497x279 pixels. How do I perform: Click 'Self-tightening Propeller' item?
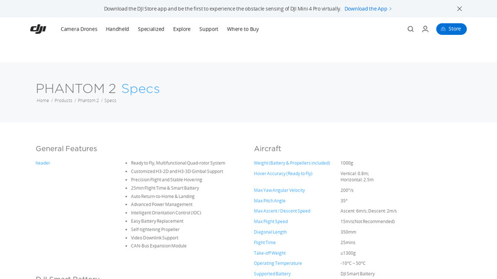coord(155,229)
